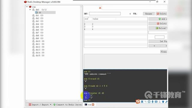Select the db0 (1/1) database

click(x=41, y=10)
